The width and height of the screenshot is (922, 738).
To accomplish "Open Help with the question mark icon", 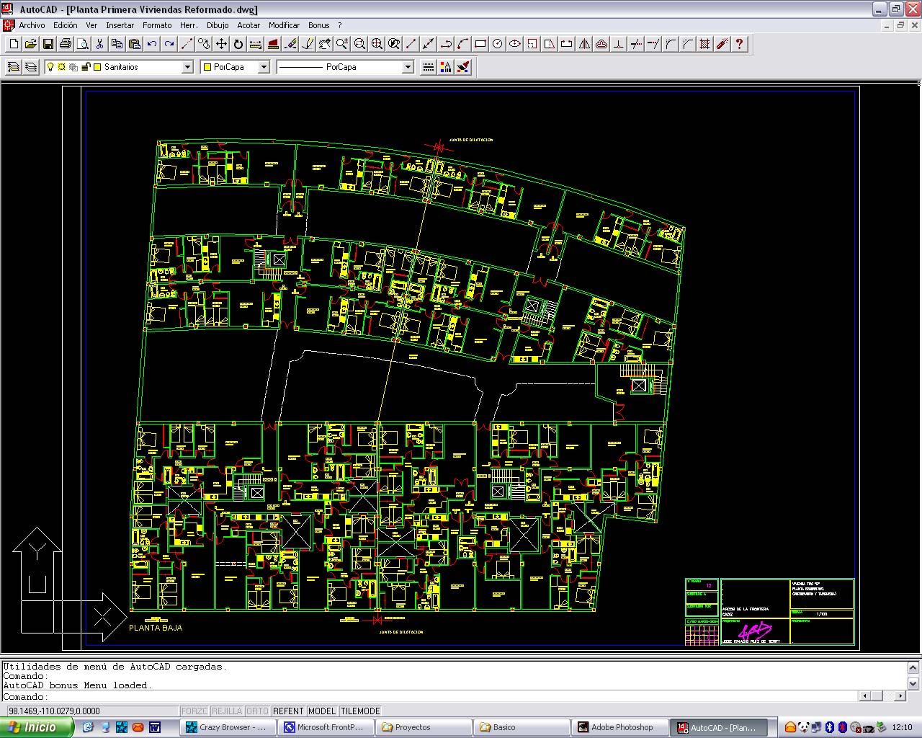I will pos(739,44).
